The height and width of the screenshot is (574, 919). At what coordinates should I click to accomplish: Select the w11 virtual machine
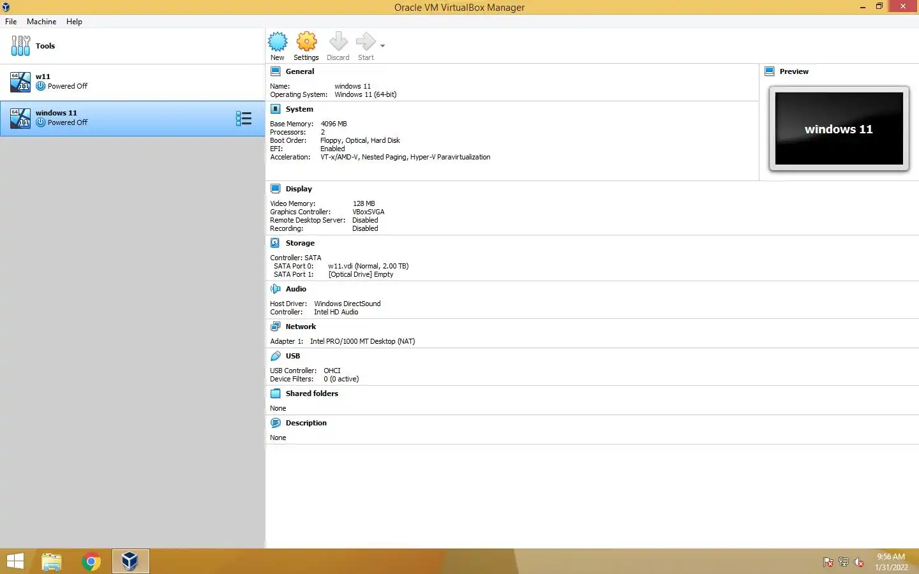click(132, 82)
